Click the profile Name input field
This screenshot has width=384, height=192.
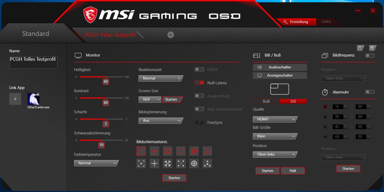point(34,62)
